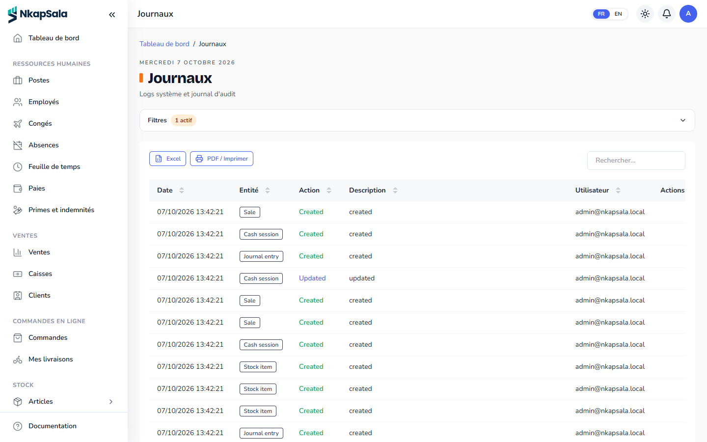Expand the Filtres panel chevron
This screenshot has height=442, width=707.
pyautogui.click(x=683, y=120)
